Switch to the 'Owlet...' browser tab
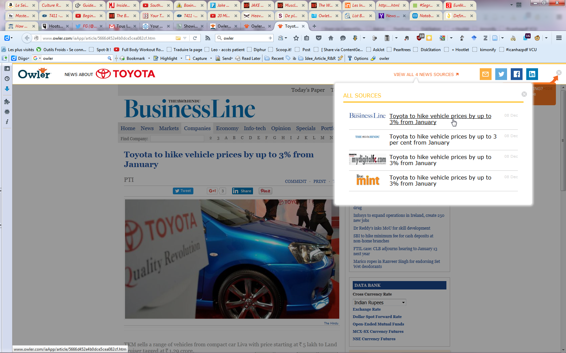 click(325, 15)
